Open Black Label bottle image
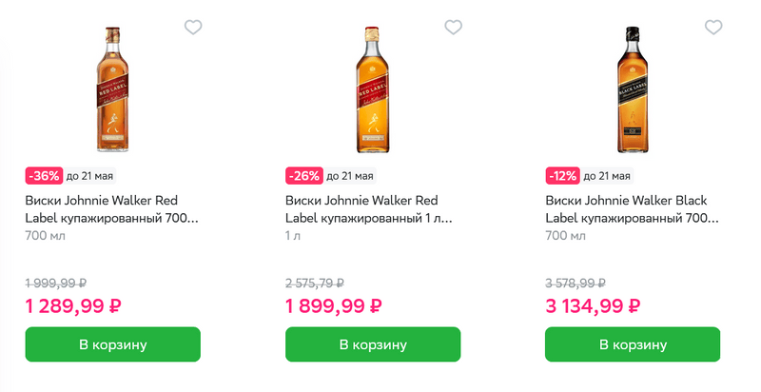The width and height of the screenshot is (761, 392). (x=633, y=88)
